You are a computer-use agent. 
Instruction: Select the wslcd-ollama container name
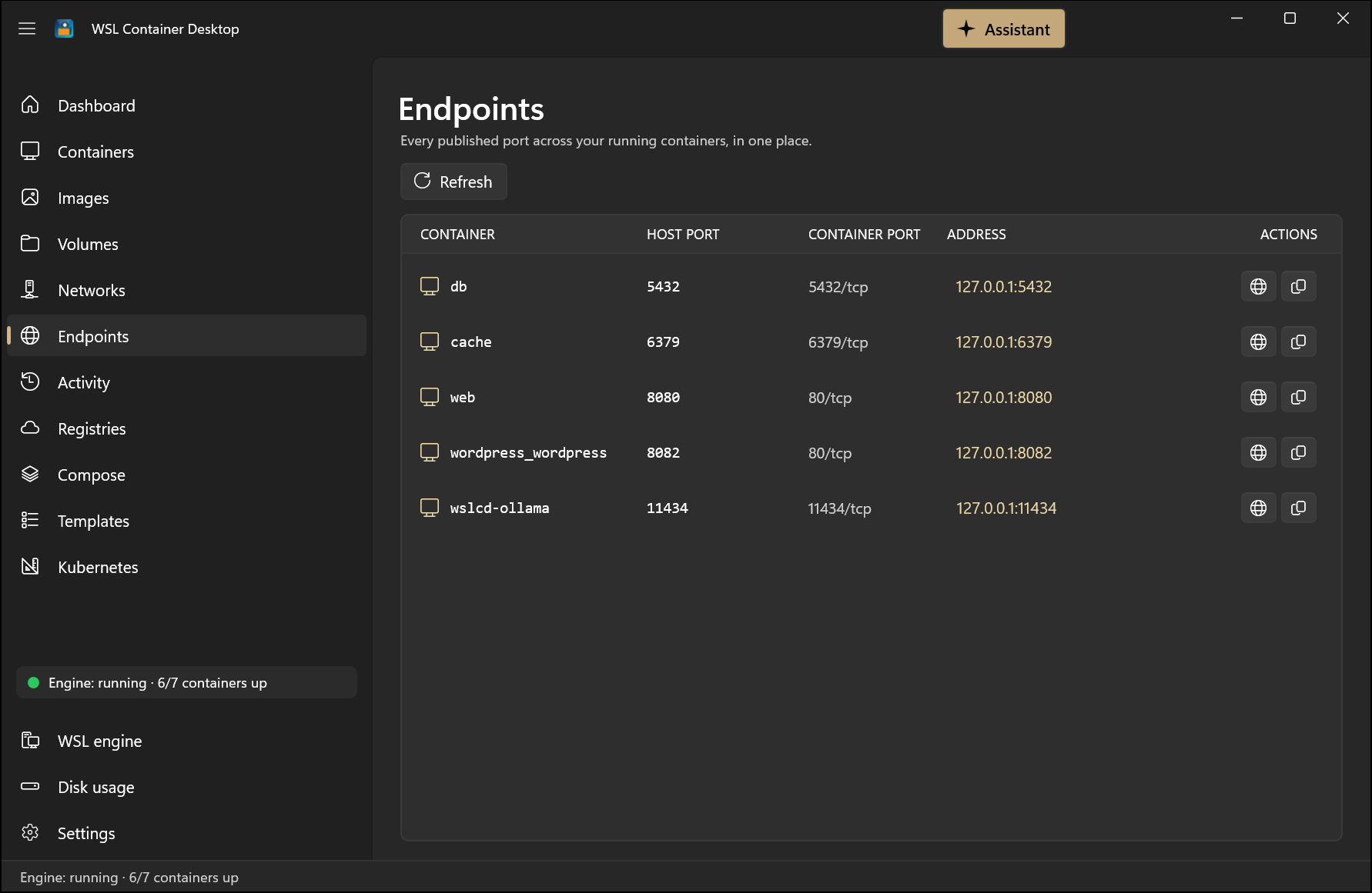[x=500, y=508]
